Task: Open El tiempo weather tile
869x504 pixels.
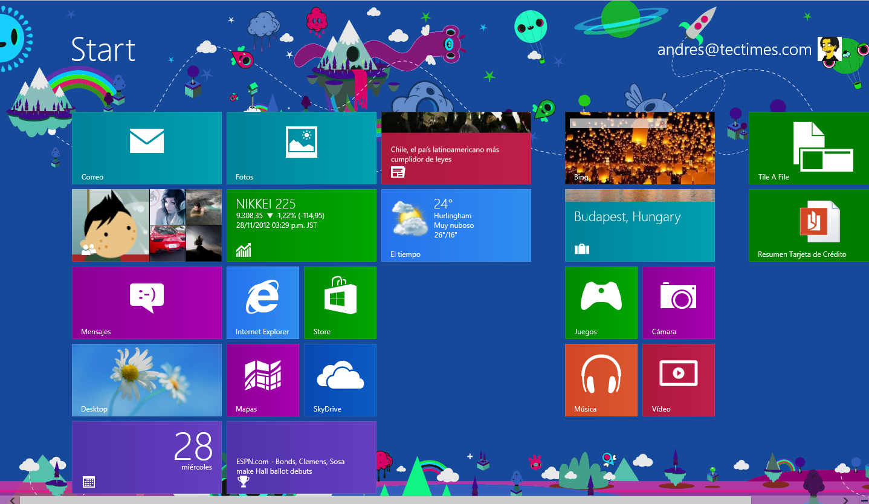Action: pyautogui.click(x=456, y=225)
